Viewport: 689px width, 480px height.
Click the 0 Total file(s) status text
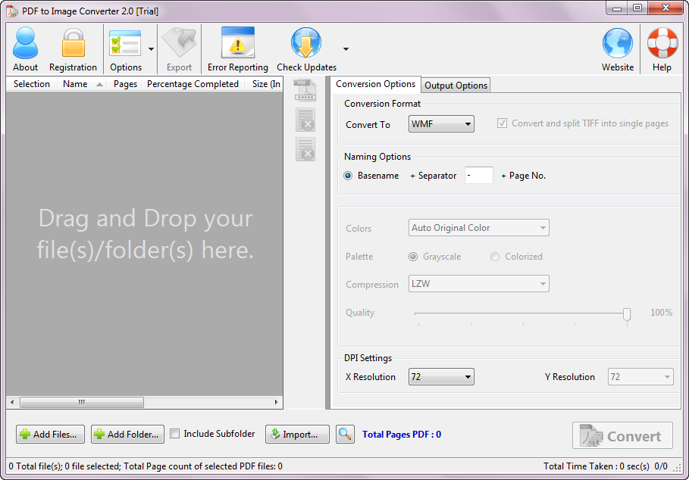click(146, 466)
